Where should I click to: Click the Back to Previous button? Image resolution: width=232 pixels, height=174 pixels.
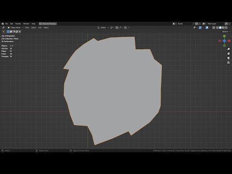tap(48, 24)
